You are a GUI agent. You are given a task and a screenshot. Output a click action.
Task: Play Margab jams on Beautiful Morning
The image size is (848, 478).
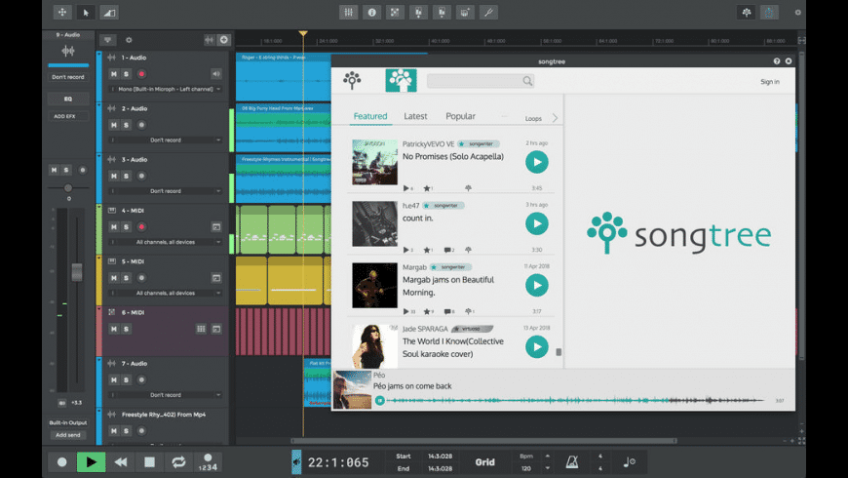click(536, 285)
